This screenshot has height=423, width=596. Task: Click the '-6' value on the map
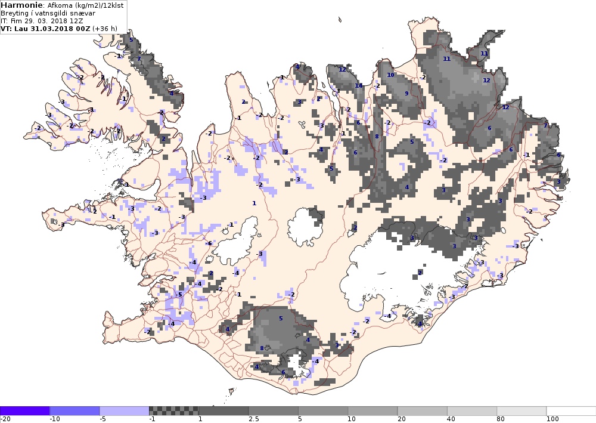(208, 243)
